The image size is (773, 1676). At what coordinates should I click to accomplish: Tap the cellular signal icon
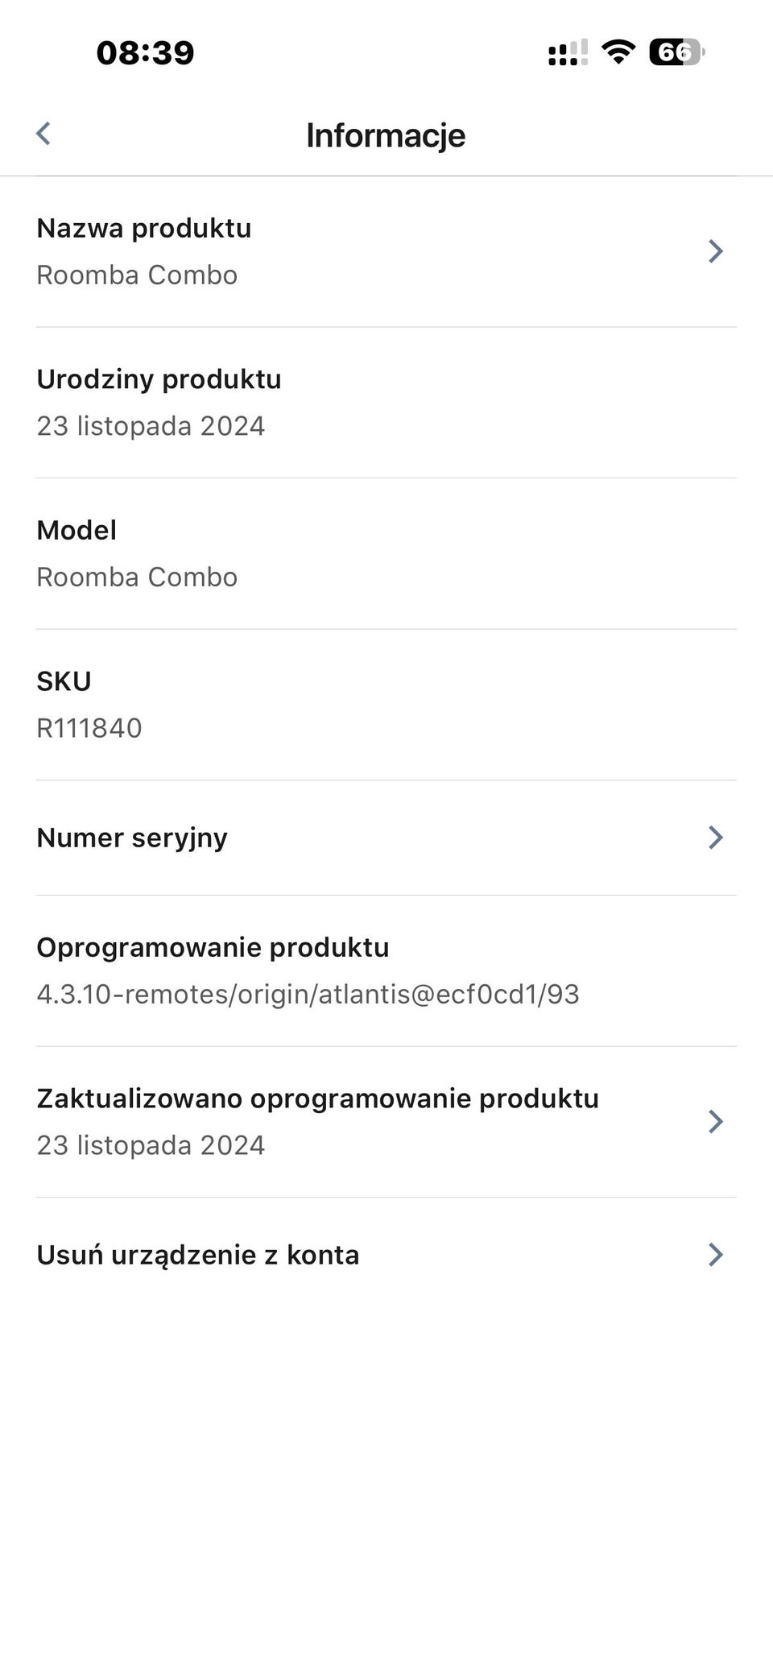pos(568,53)
